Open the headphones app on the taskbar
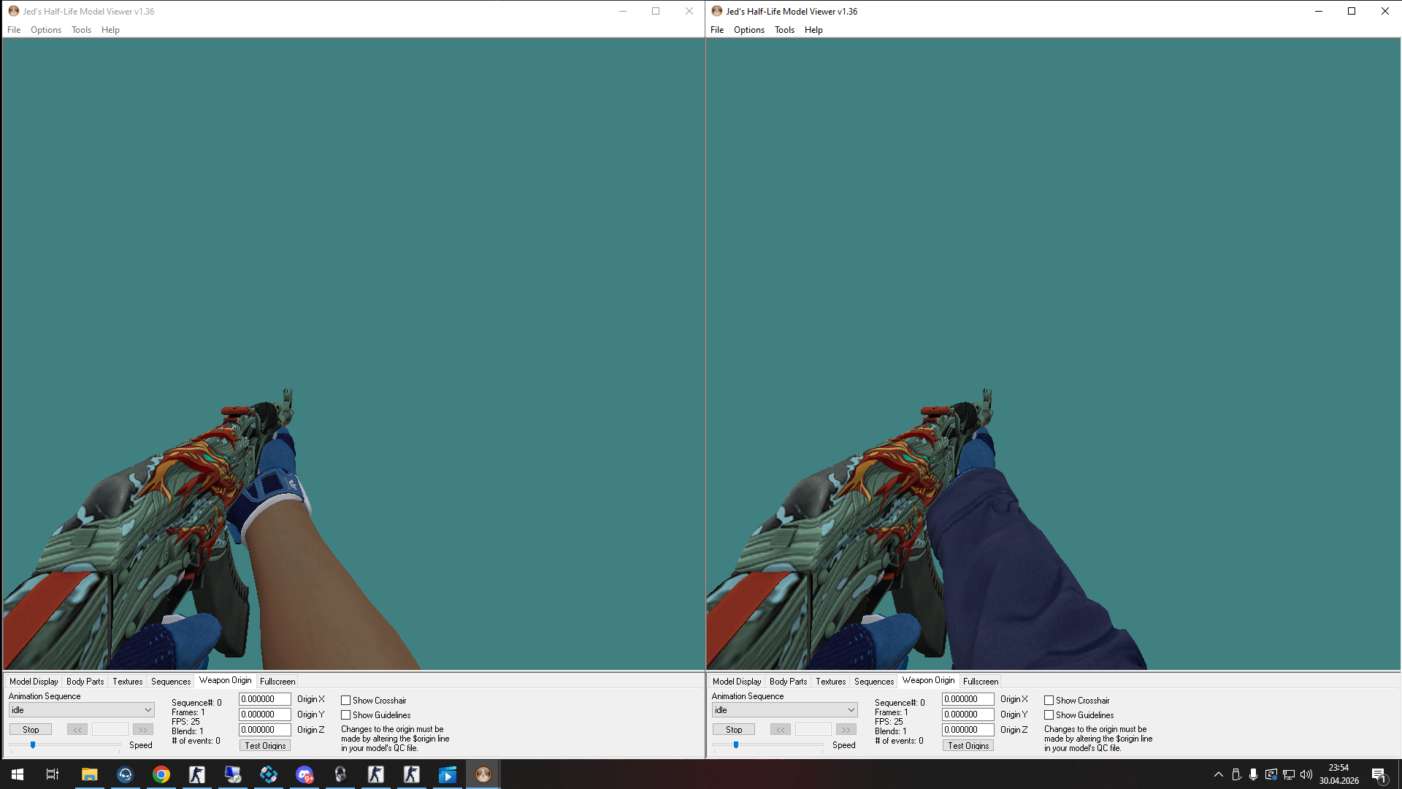Viewport: 1402px width, 789px height. tap(340, 774)
